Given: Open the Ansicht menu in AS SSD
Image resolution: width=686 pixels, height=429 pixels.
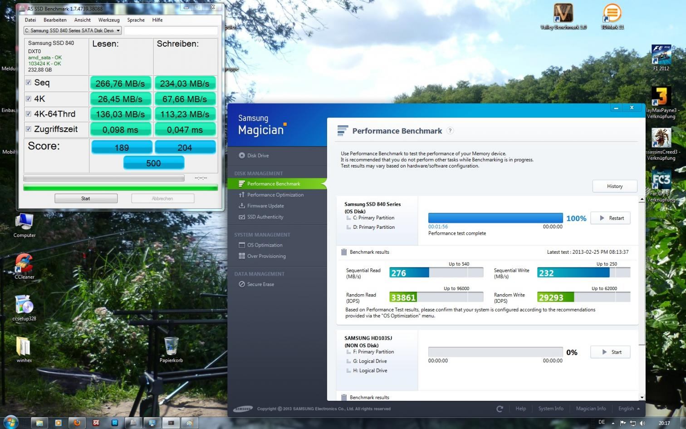Looking at the screenshot, I should [83, 20].
